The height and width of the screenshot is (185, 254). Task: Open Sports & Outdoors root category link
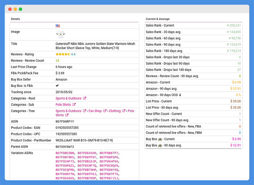point(68,98)
